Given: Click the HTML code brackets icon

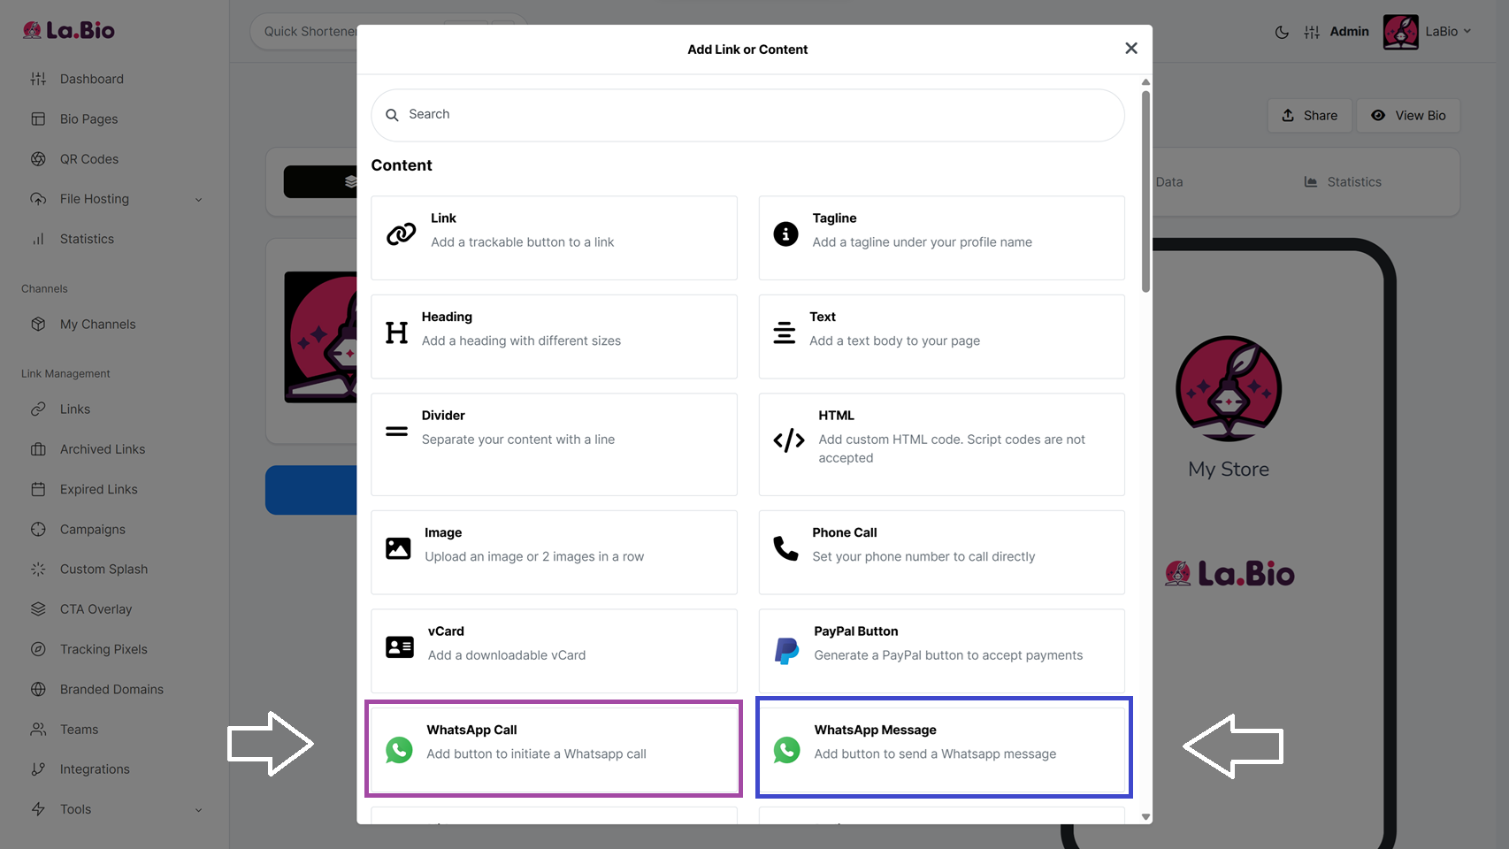Looking at the screenshot, I should coord(788,440).
